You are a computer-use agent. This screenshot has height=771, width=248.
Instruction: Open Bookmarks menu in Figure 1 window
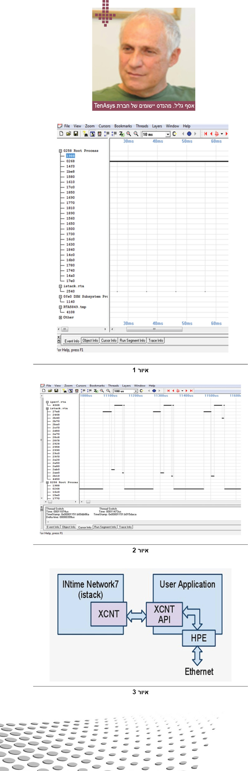[123, 126]
